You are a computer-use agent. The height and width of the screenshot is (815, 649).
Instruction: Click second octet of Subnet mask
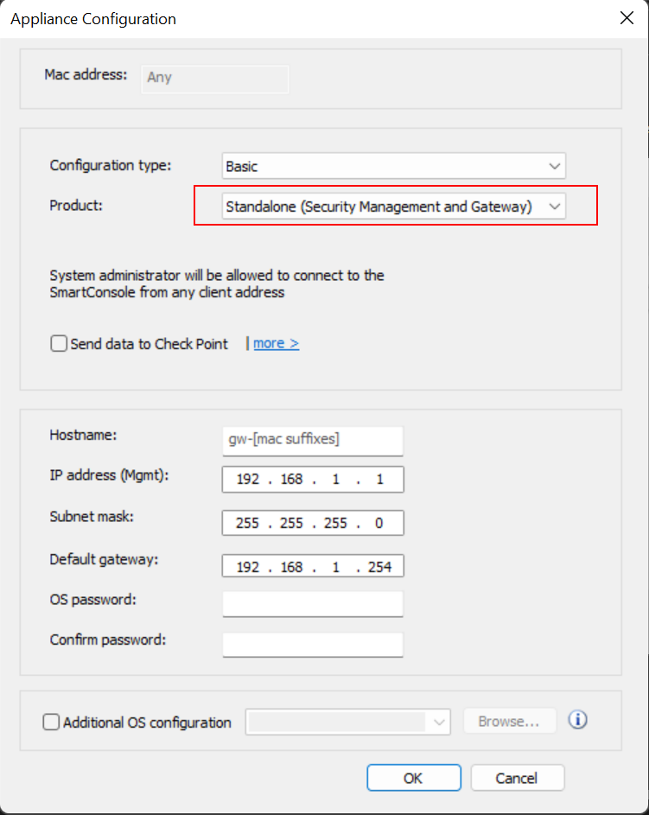coord(291,523)
